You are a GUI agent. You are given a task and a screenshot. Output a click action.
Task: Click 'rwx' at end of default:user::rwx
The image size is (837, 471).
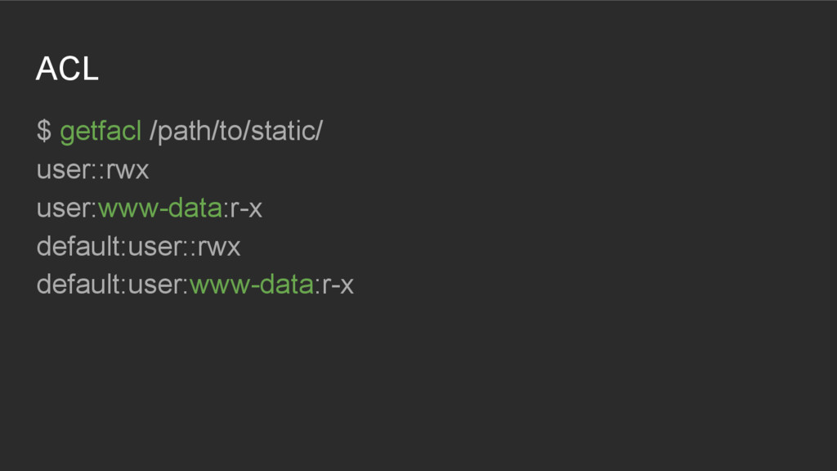point(219,248)
